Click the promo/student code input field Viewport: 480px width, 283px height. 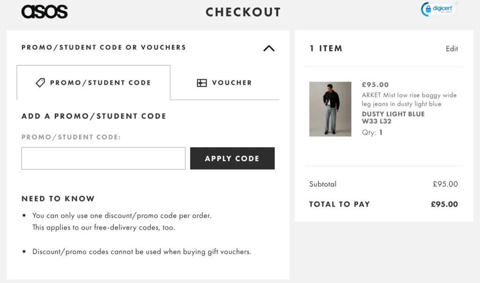pyautogui.click(x=103, y=158)
